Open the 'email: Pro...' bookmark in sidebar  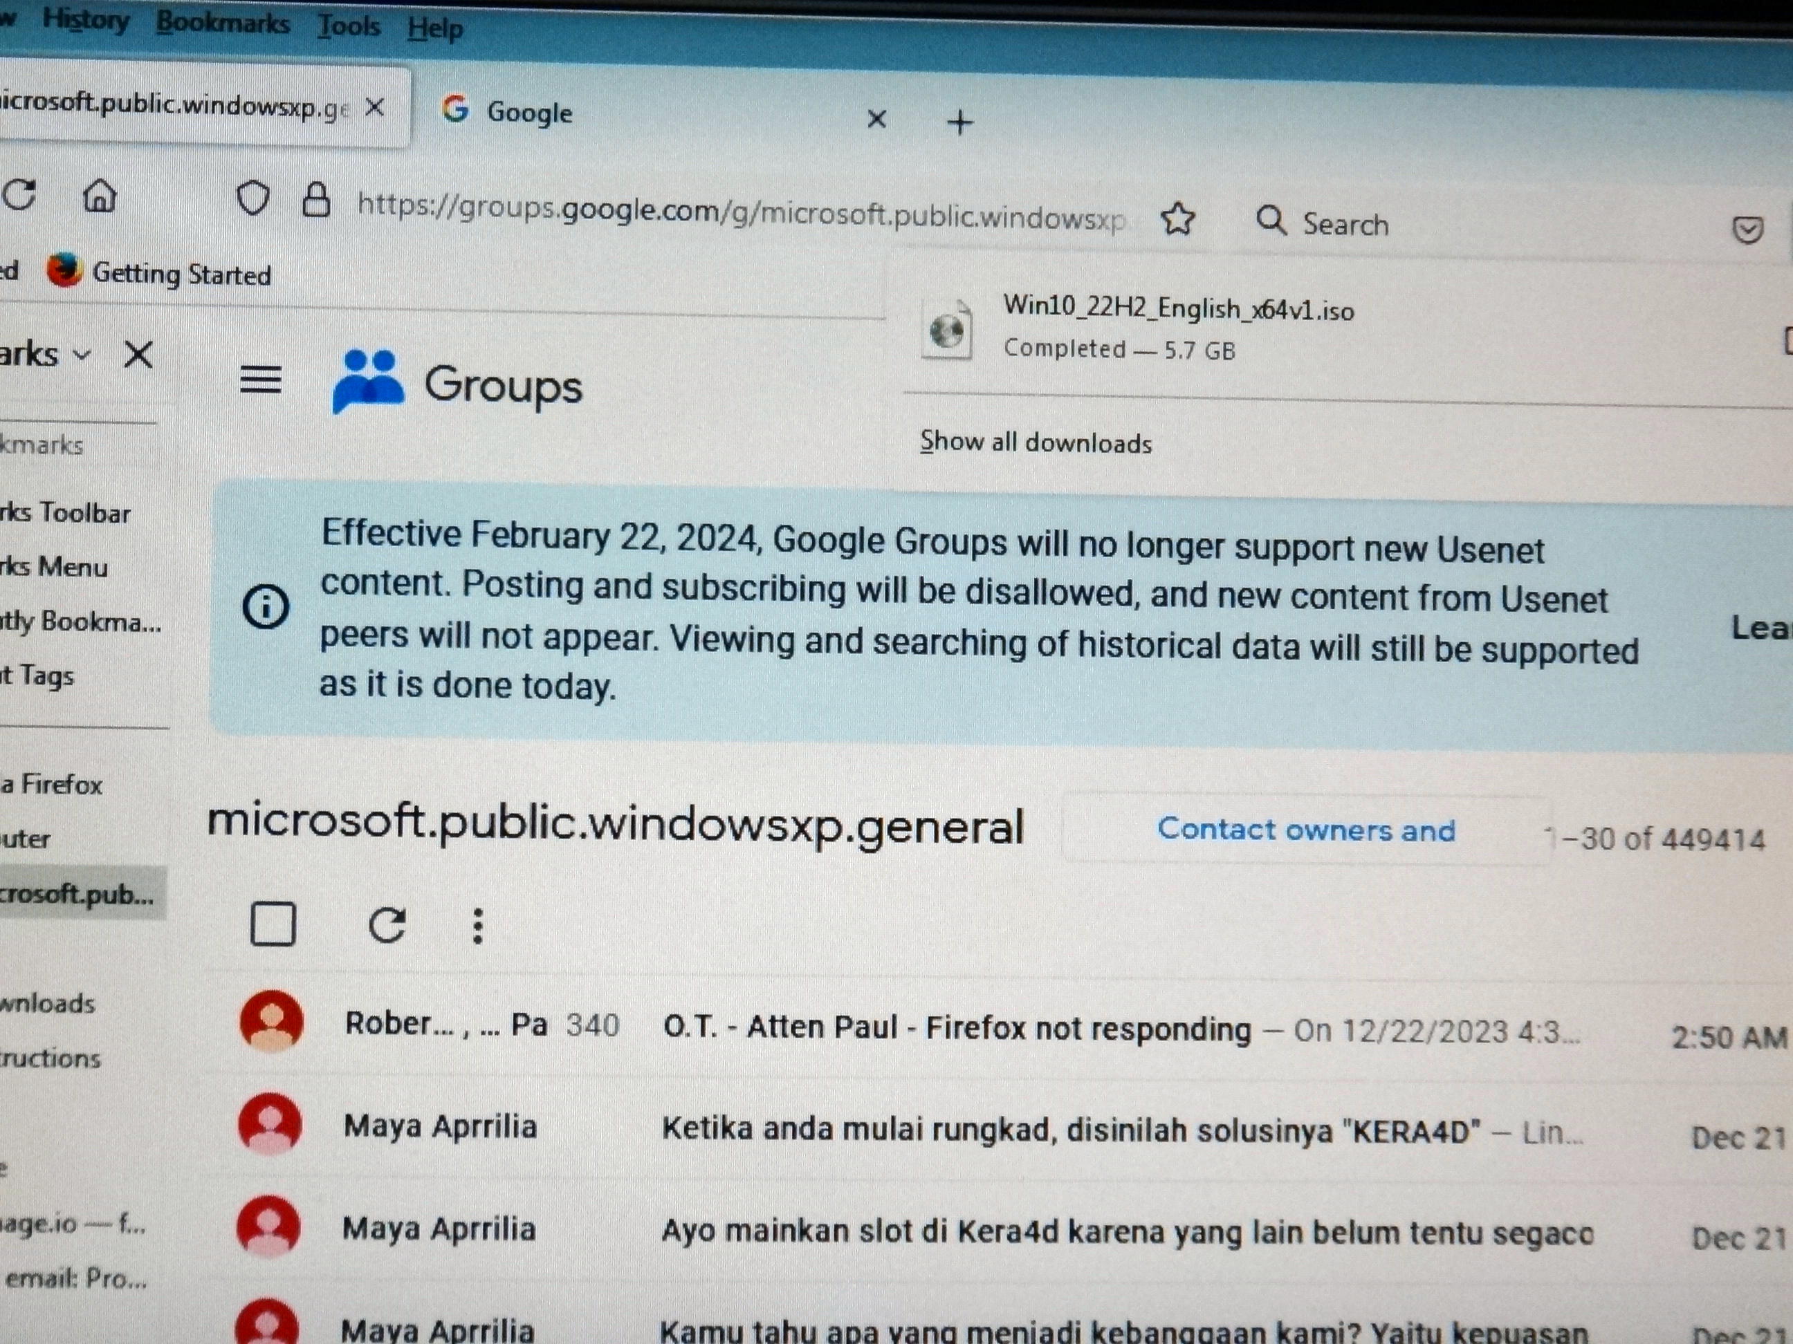point(75,1278)
